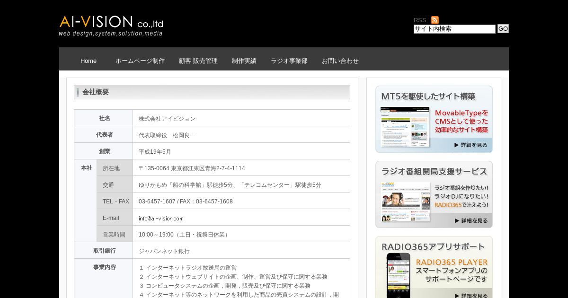Click 詳細を見る in the ラジオ番組開局 banner
568x298 pixels.
[470, 220]
